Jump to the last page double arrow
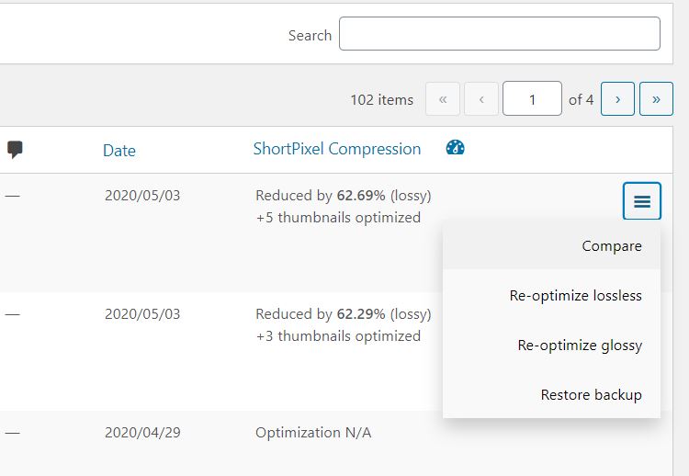Screen dimensions: 689x476 (656, 99)
